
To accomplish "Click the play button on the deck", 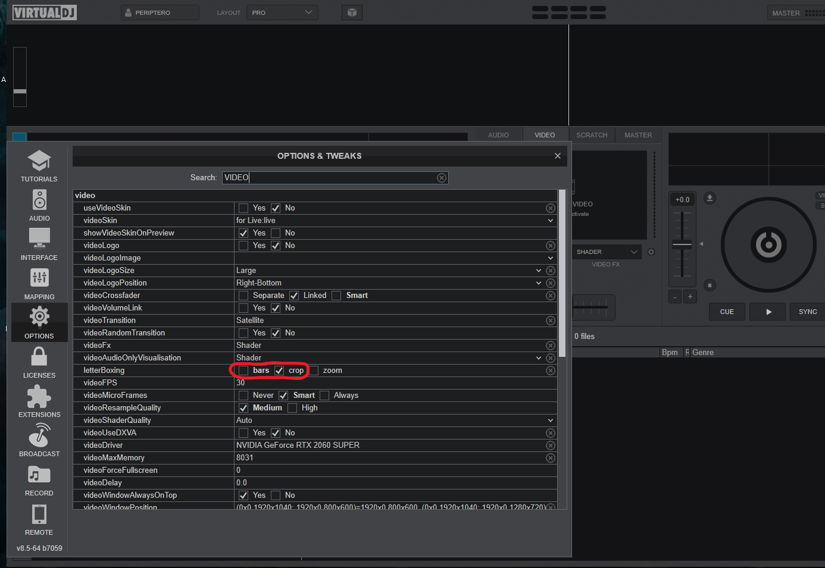I will (x=768, y=312).
